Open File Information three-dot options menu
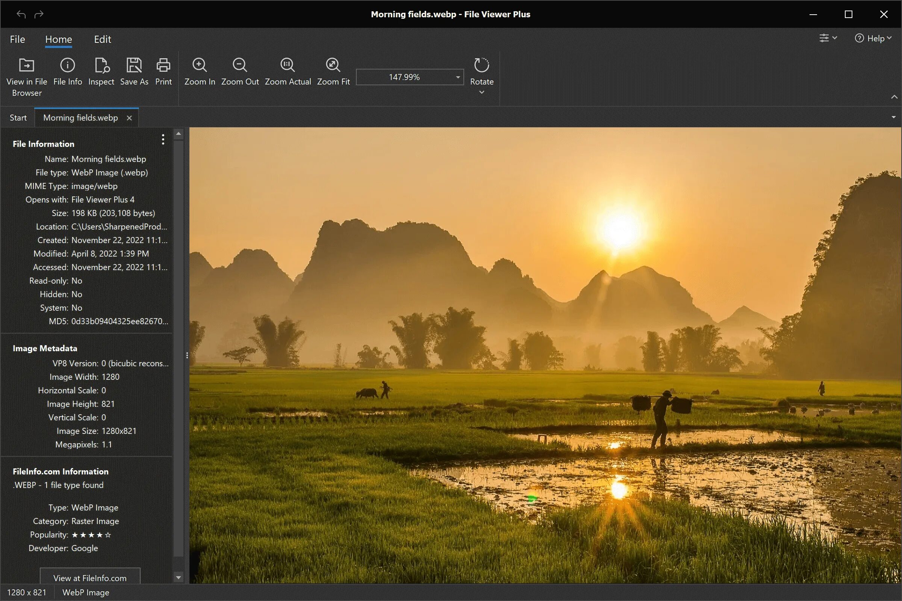Image resolution: width=902 pixels, height=601 pixels. [x=163, y=139]
